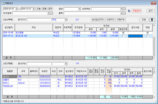Click the 찾기(F8) search input field
This screenshot has height=104, width=158.
click(39, 64)
